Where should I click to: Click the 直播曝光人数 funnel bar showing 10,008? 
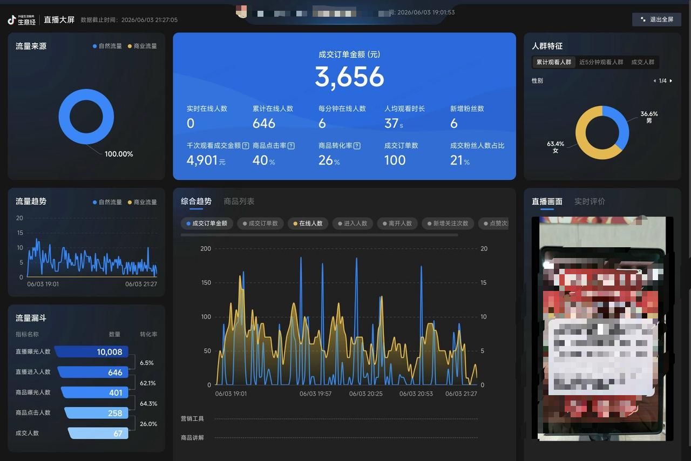pos(91,352)
